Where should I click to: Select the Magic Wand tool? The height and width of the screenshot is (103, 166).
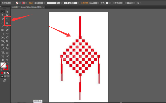pos(3,15)
